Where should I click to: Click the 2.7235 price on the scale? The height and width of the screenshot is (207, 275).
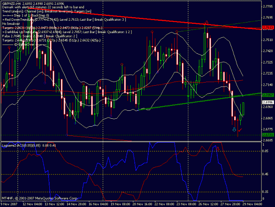[268, 73]
